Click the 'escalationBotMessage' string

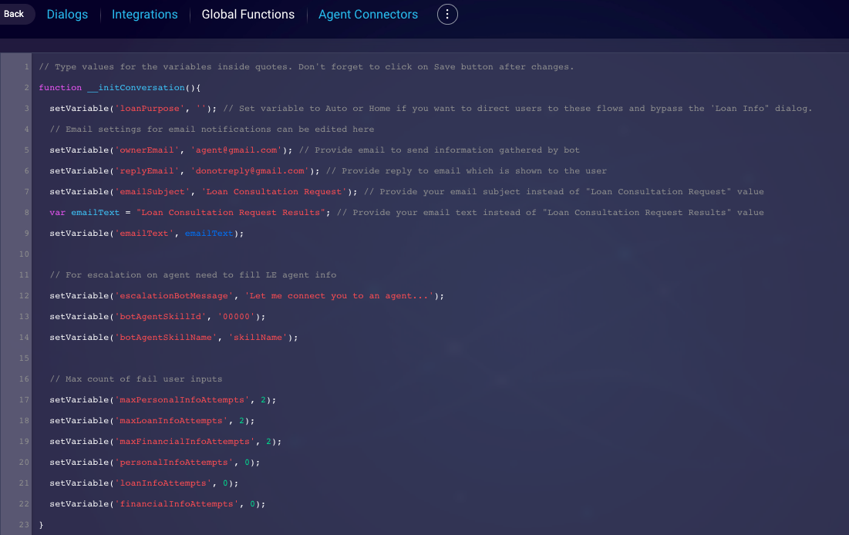coord(174,296)
